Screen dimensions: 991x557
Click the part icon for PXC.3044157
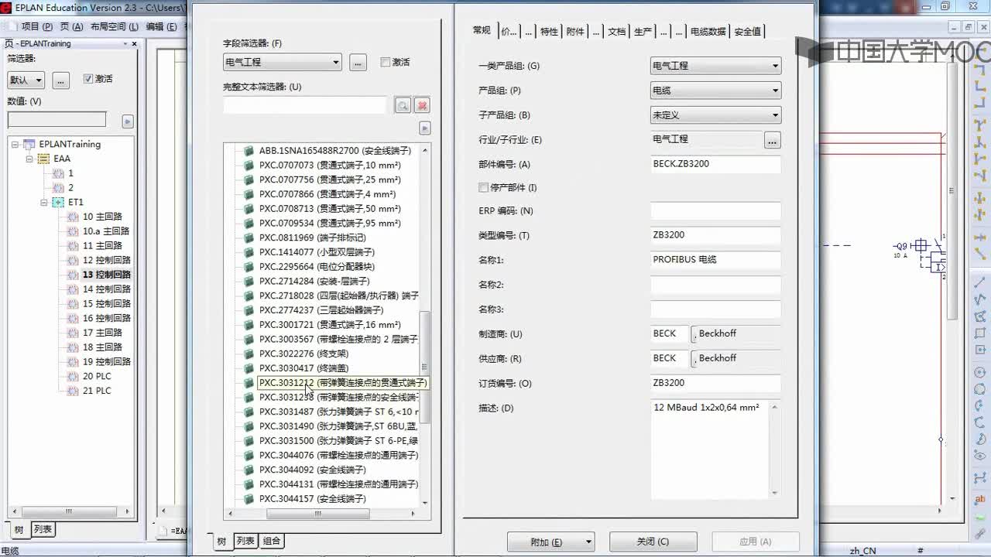(x=249, y=499)
